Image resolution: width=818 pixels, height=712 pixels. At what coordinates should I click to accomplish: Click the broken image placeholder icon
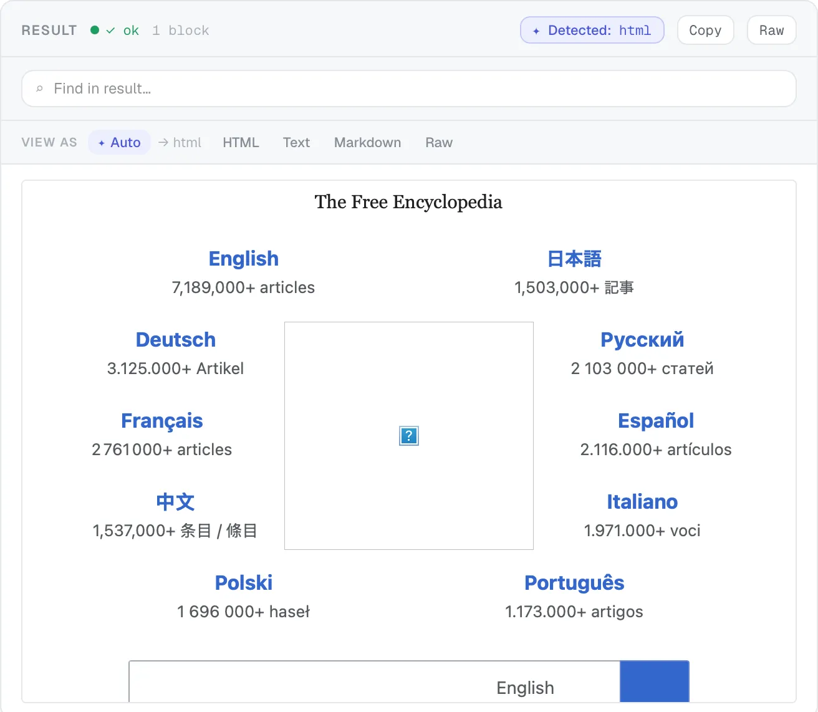[408, 436]
